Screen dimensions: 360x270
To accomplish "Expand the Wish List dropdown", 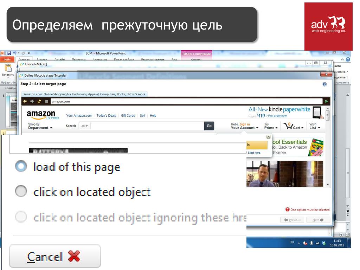I will pyautogui.click(x=315, y=126).
